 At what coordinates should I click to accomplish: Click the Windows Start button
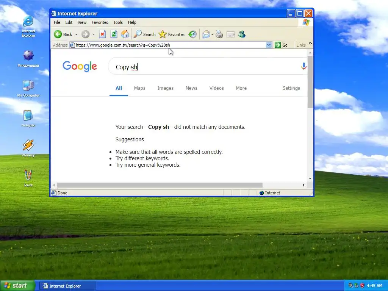click(17, 286)
